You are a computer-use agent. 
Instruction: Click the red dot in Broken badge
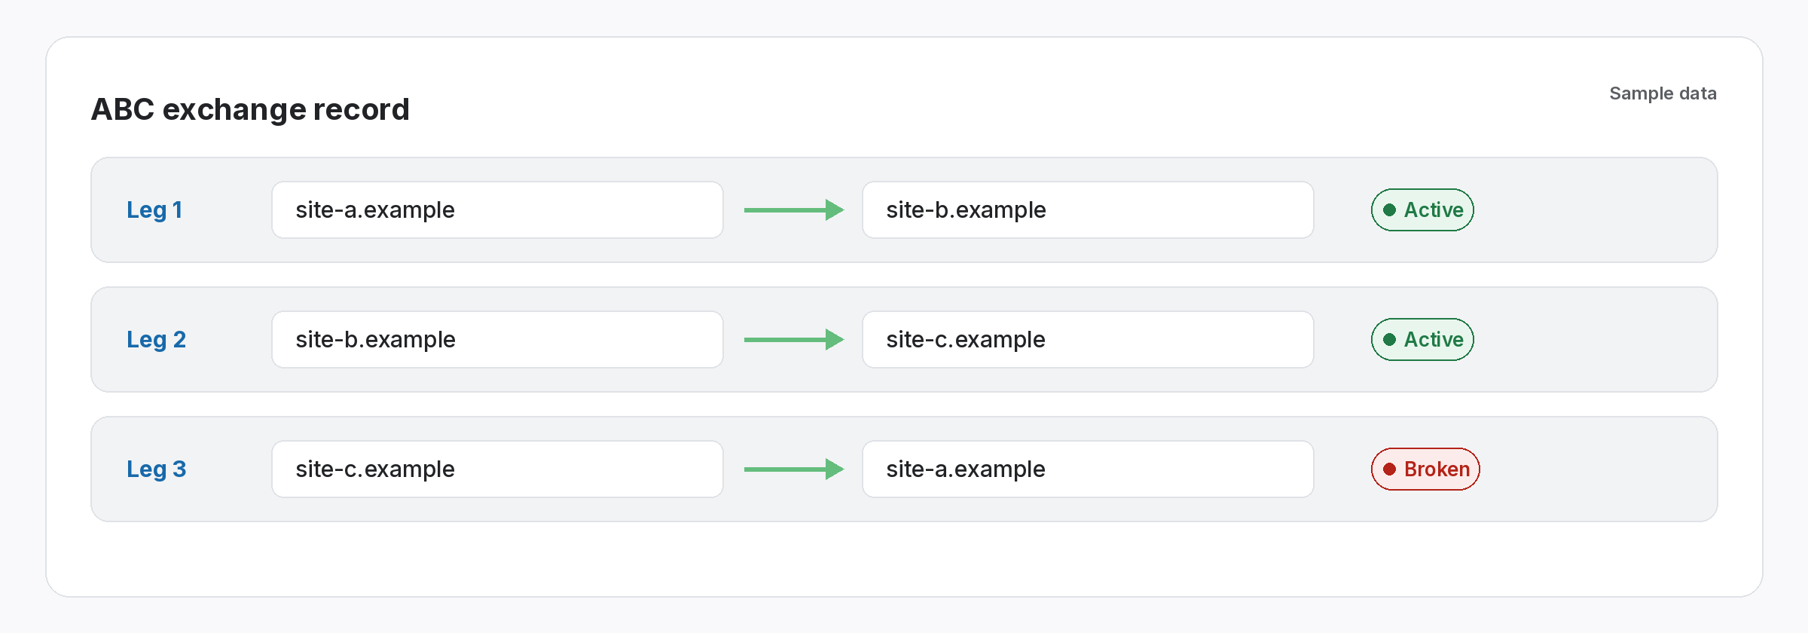(x=1390, y=469)
